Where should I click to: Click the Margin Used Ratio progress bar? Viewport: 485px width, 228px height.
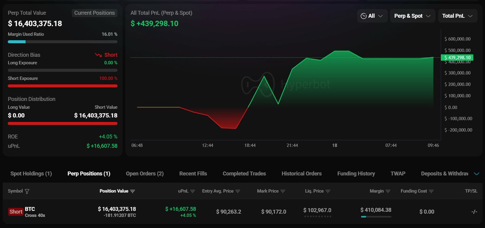coord(63,42)
